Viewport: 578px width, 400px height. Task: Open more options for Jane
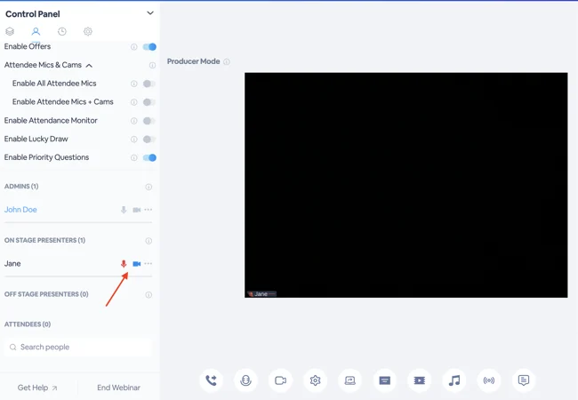(x=149, y=264)
